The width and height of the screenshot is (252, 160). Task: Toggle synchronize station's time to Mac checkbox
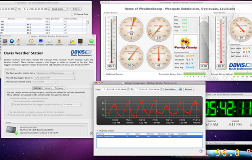[x=8, y=115]
